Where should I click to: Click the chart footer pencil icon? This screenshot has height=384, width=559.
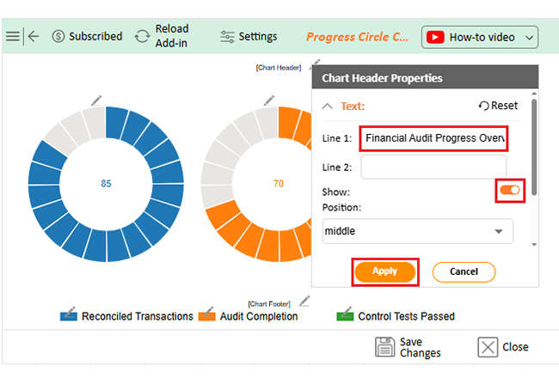[304, 301]
